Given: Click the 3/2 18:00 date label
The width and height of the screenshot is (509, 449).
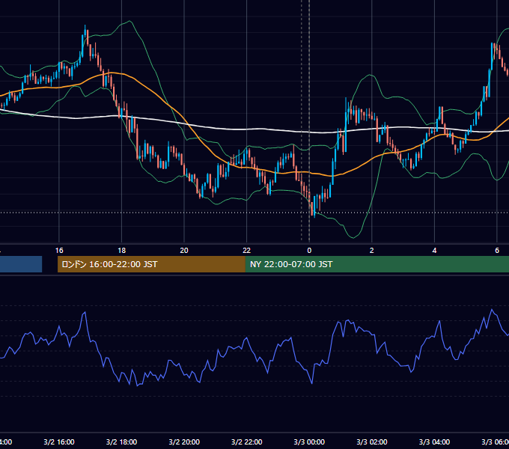Looking at the screenshot, I should pyautogui.click(x=121, y=442).
